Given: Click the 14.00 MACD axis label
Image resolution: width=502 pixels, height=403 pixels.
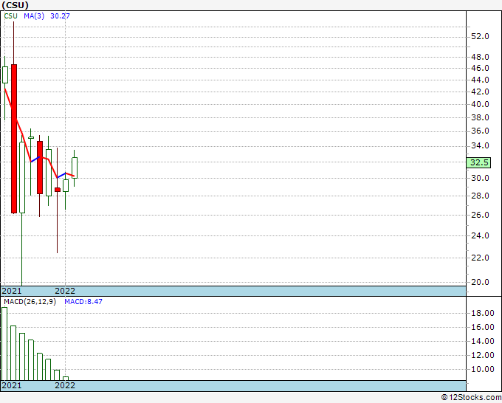Looking at the screenshot, I should pos(483,341).
